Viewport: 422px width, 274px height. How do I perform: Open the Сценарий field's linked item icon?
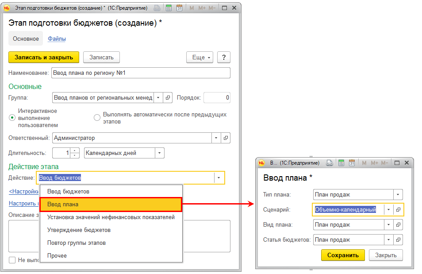coord(398,210)
